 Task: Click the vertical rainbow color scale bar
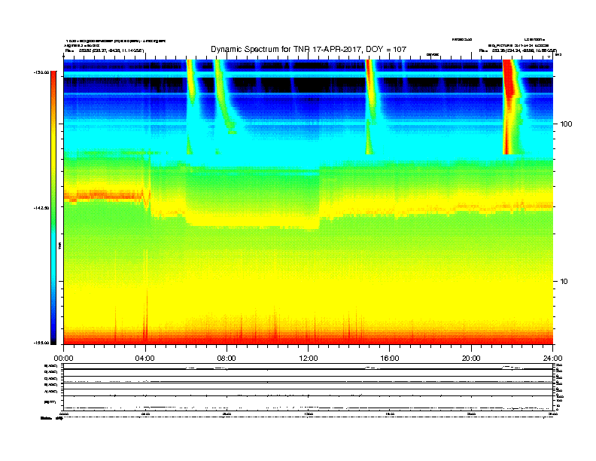pyautogui.click(x=53, y=208)
